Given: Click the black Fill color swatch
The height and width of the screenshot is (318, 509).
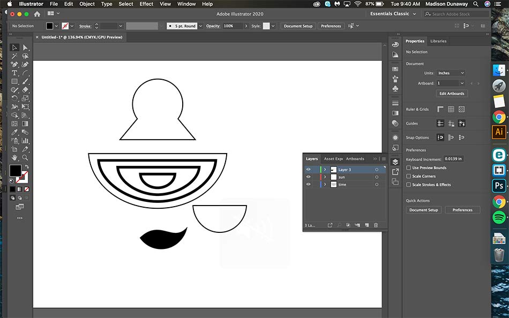Looking at the screenshot, I should click(x=15, y=170).
